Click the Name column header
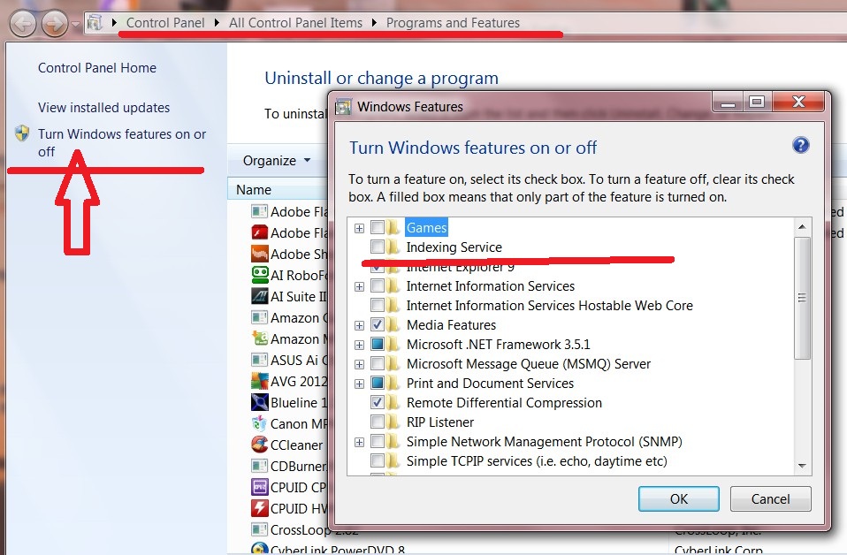The width and height of the screenshot is (847, 555). (x=278, y=189)
